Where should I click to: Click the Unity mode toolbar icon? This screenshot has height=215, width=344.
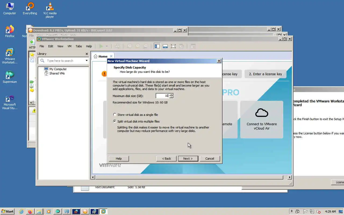pyautogui.click(x=181, y=46)
